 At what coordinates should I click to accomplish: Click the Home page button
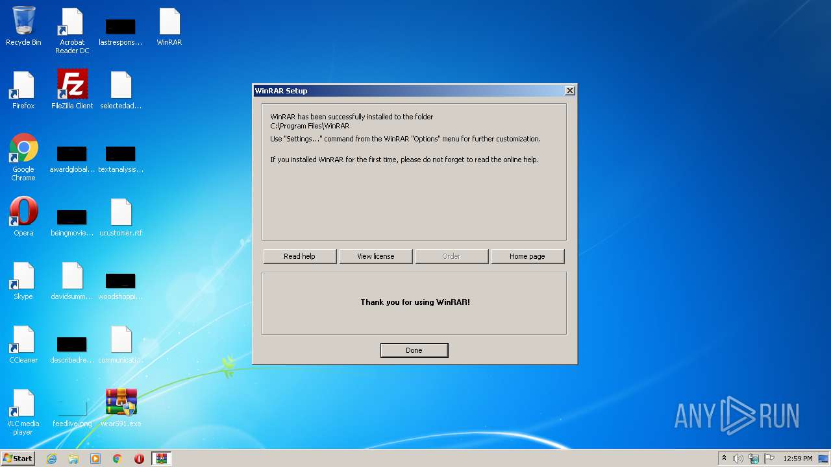528,256
